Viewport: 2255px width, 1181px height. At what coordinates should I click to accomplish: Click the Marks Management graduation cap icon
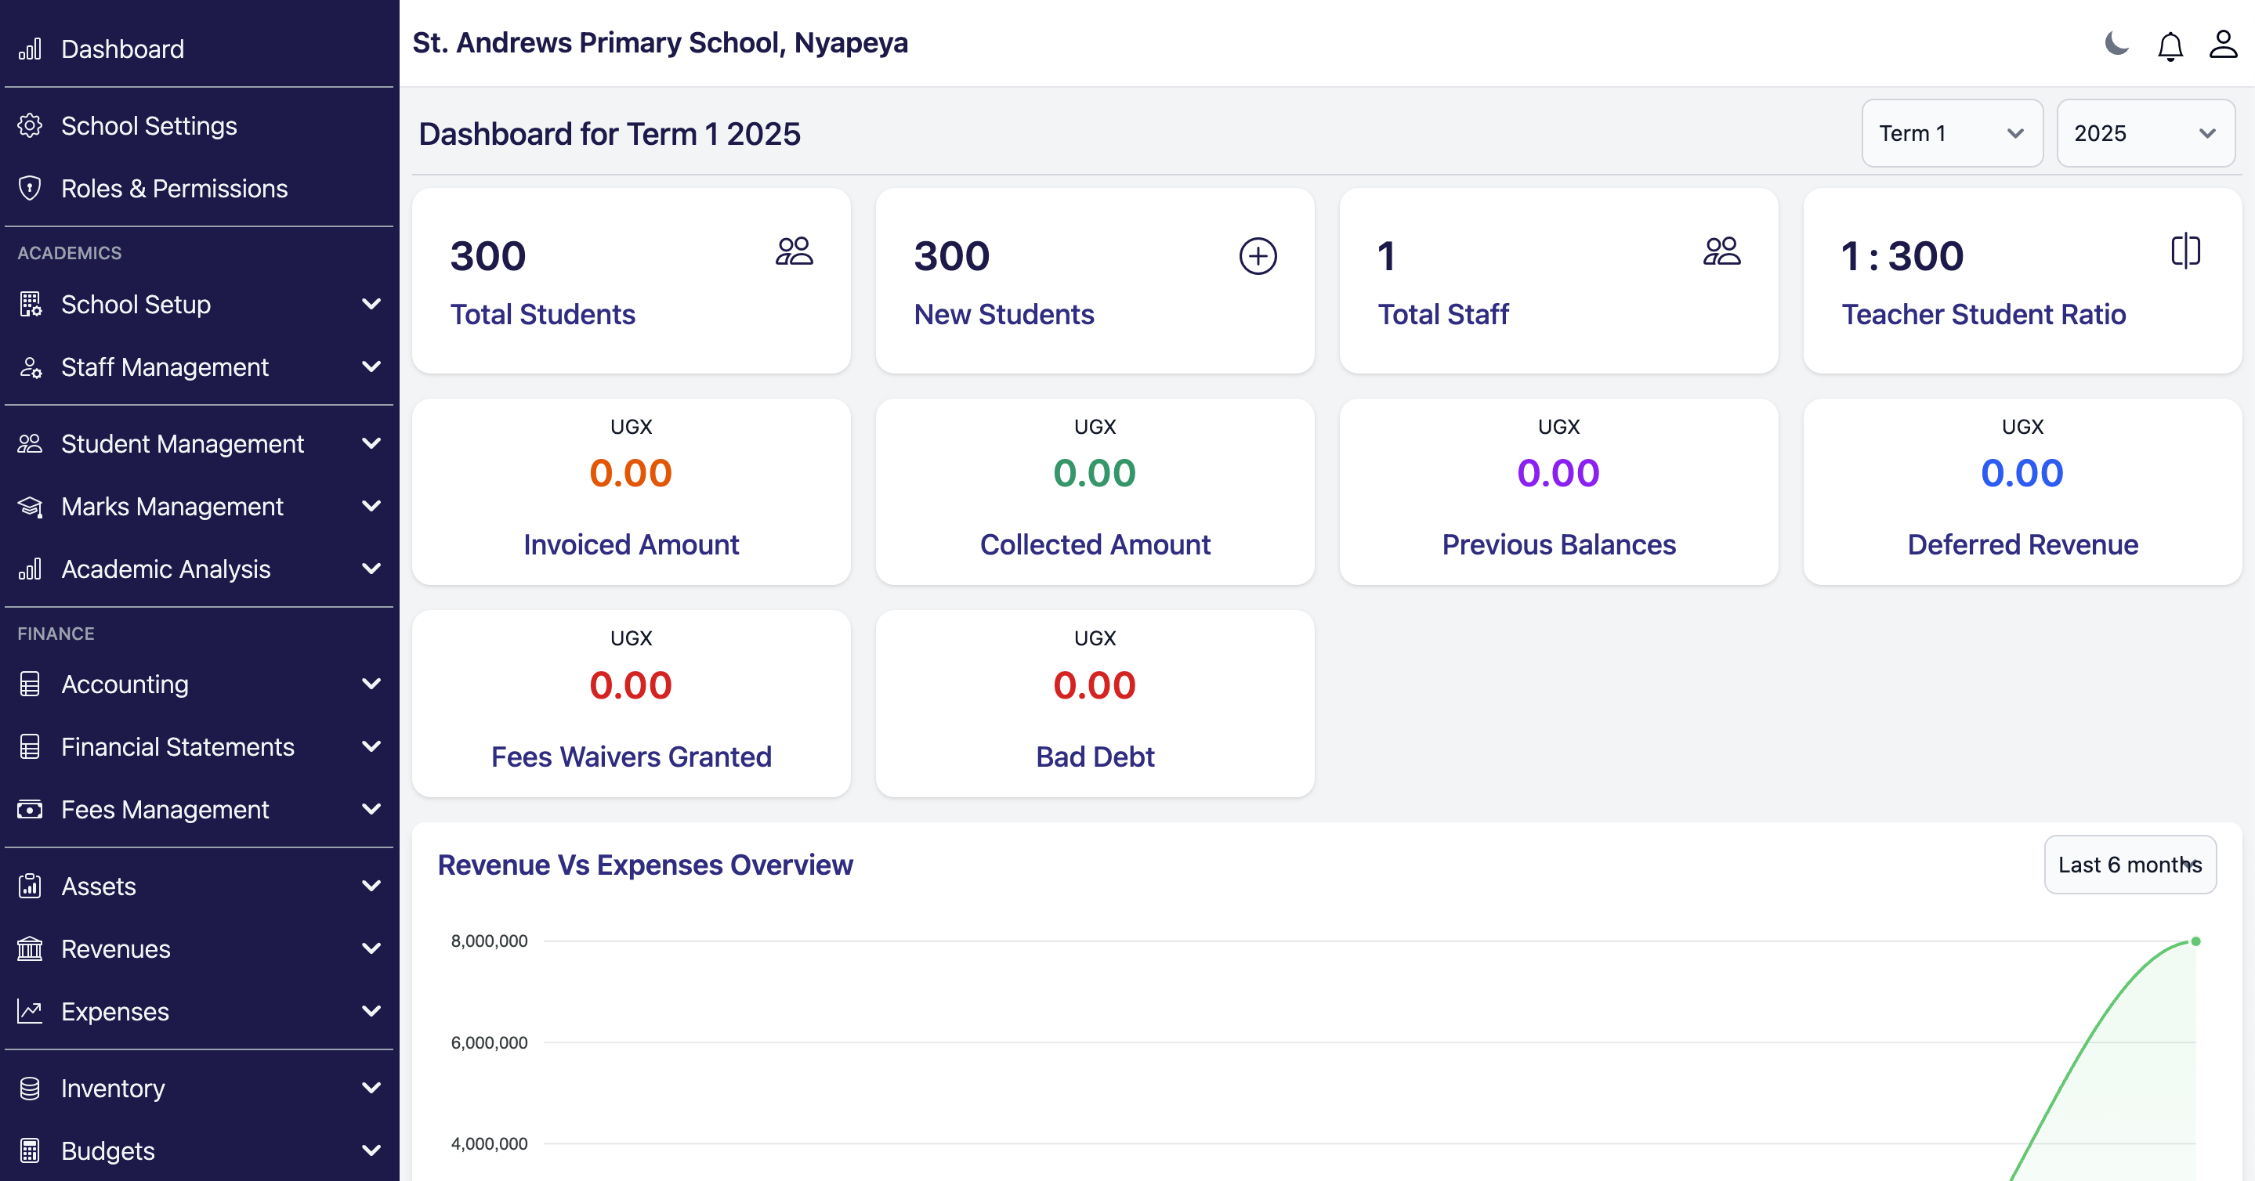pyautogui.click(x=30, y=507)
